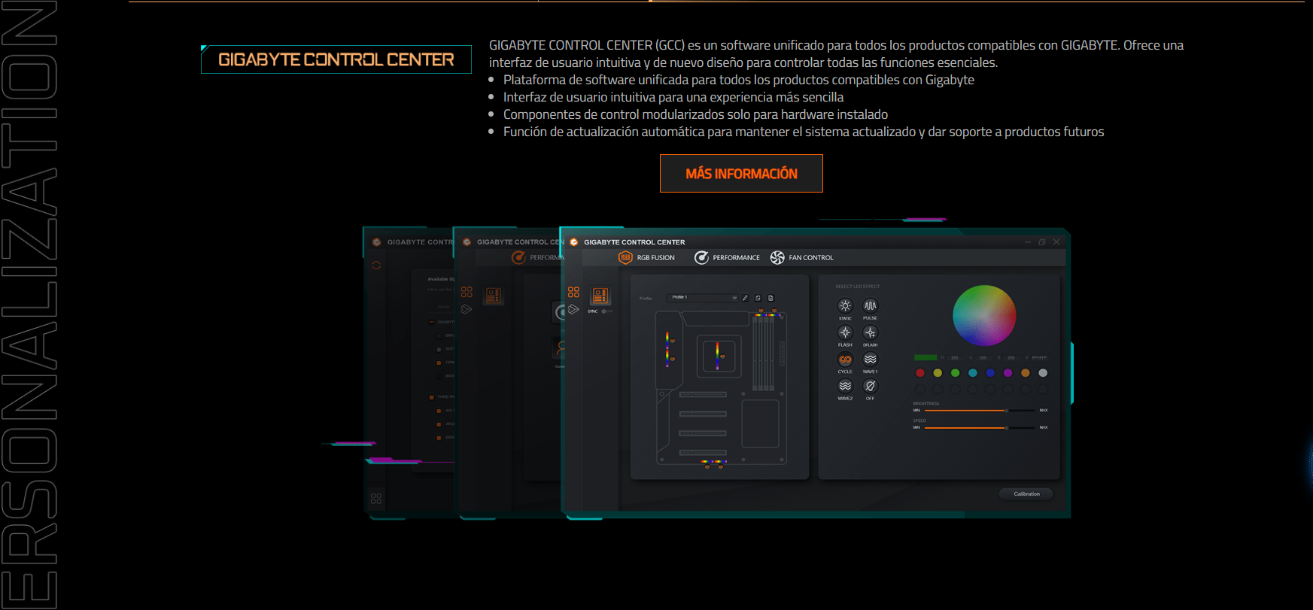The height and width of the screenshot is (610, 1313).
Task: Choose the white color swatch
Action: click(1043, 373)
